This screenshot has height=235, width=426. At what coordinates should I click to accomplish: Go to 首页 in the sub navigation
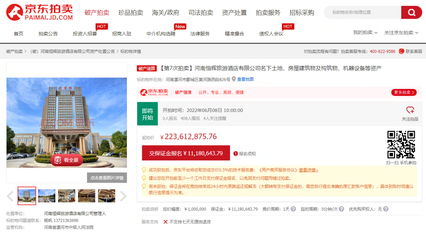pos(18,34)
